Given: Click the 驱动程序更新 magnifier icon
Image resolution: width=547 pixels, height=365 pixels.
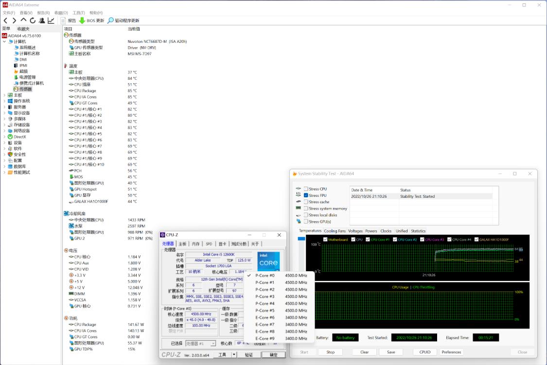Looking at the screenshot, I should (111, 20).
